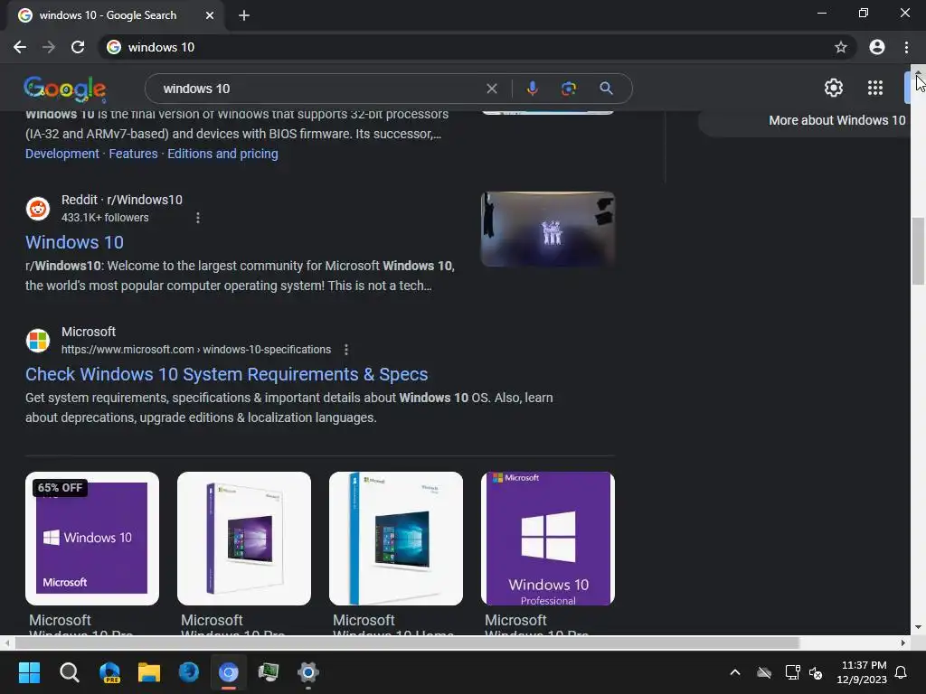Open the Development link
The image size is (926, 694).
click(x=62, y=154)
